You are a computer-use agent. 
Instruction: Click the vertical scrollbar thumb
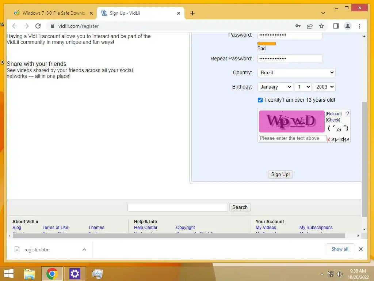364,160
